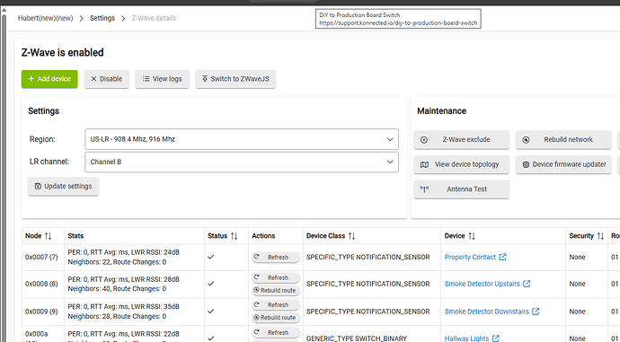Image resolution: width=620 pixels, height=342 pixels.
Task: Refresh node 0x000a Hallway Lights
Action: point(276,332)
